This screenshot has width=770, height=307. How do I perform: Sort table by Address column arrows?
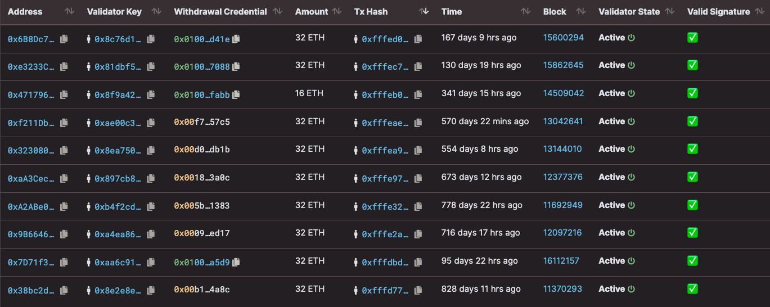click(69, 11)
